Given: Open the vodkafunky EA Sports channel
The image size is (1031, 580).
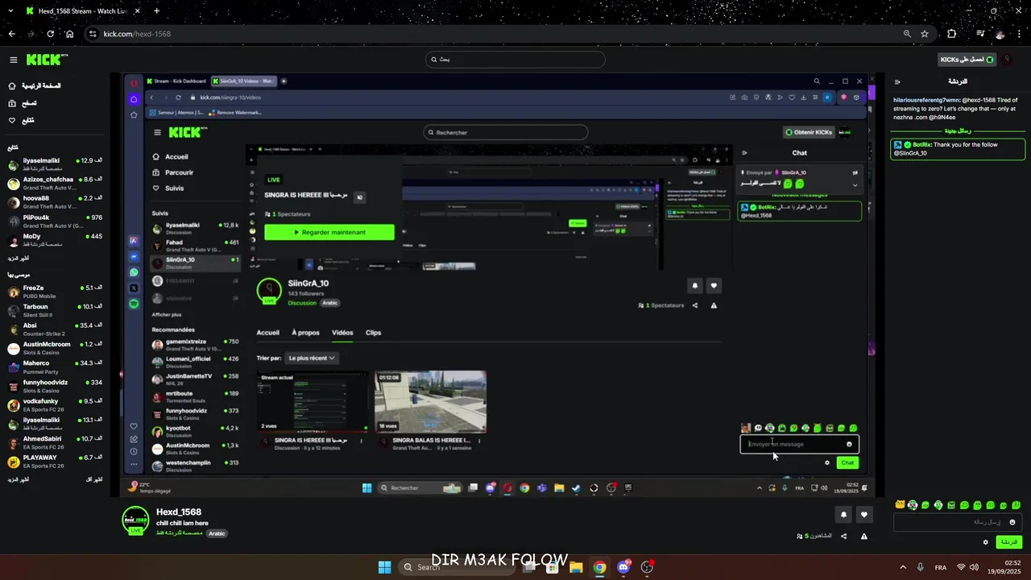Looking at the screenshot, I should (x=55, y=405).
